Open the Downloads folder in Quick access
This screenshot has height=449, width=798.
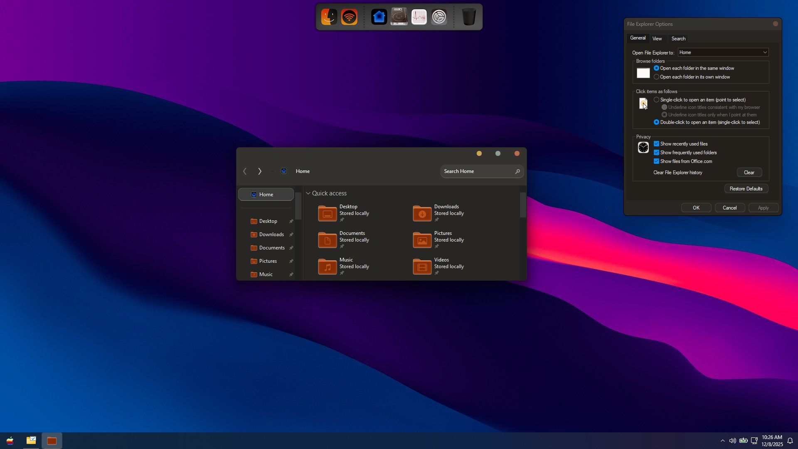422,213
